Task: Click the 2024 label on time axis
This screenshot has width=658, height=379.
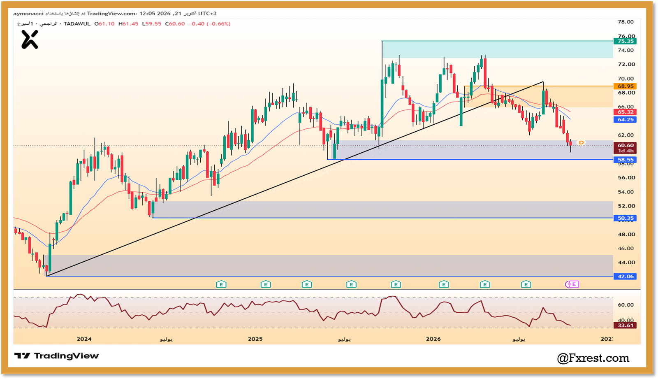Action: 84,339
